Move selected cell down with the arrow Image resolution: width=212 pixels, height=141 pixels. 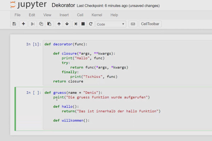pos(67,24)
